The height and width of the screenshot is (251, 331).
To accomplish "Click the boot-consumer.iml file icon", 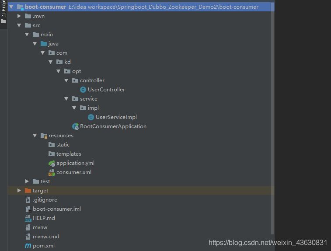I will (28, 209).
